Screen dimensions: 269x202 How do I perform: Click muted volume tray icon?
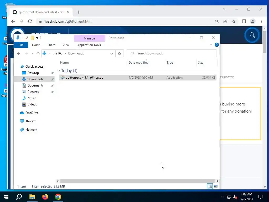(235, 197)
